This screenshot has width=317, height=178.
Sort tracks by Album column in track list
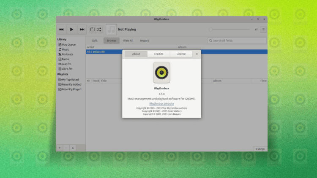231,81
